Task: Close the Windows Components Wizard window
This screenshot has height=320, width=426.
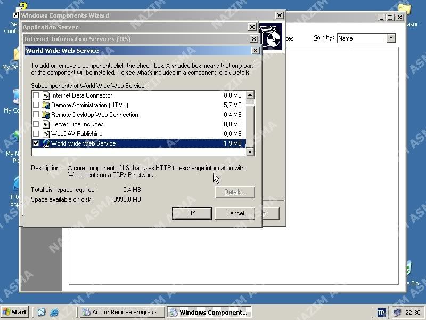Action: tap(280, 15)
